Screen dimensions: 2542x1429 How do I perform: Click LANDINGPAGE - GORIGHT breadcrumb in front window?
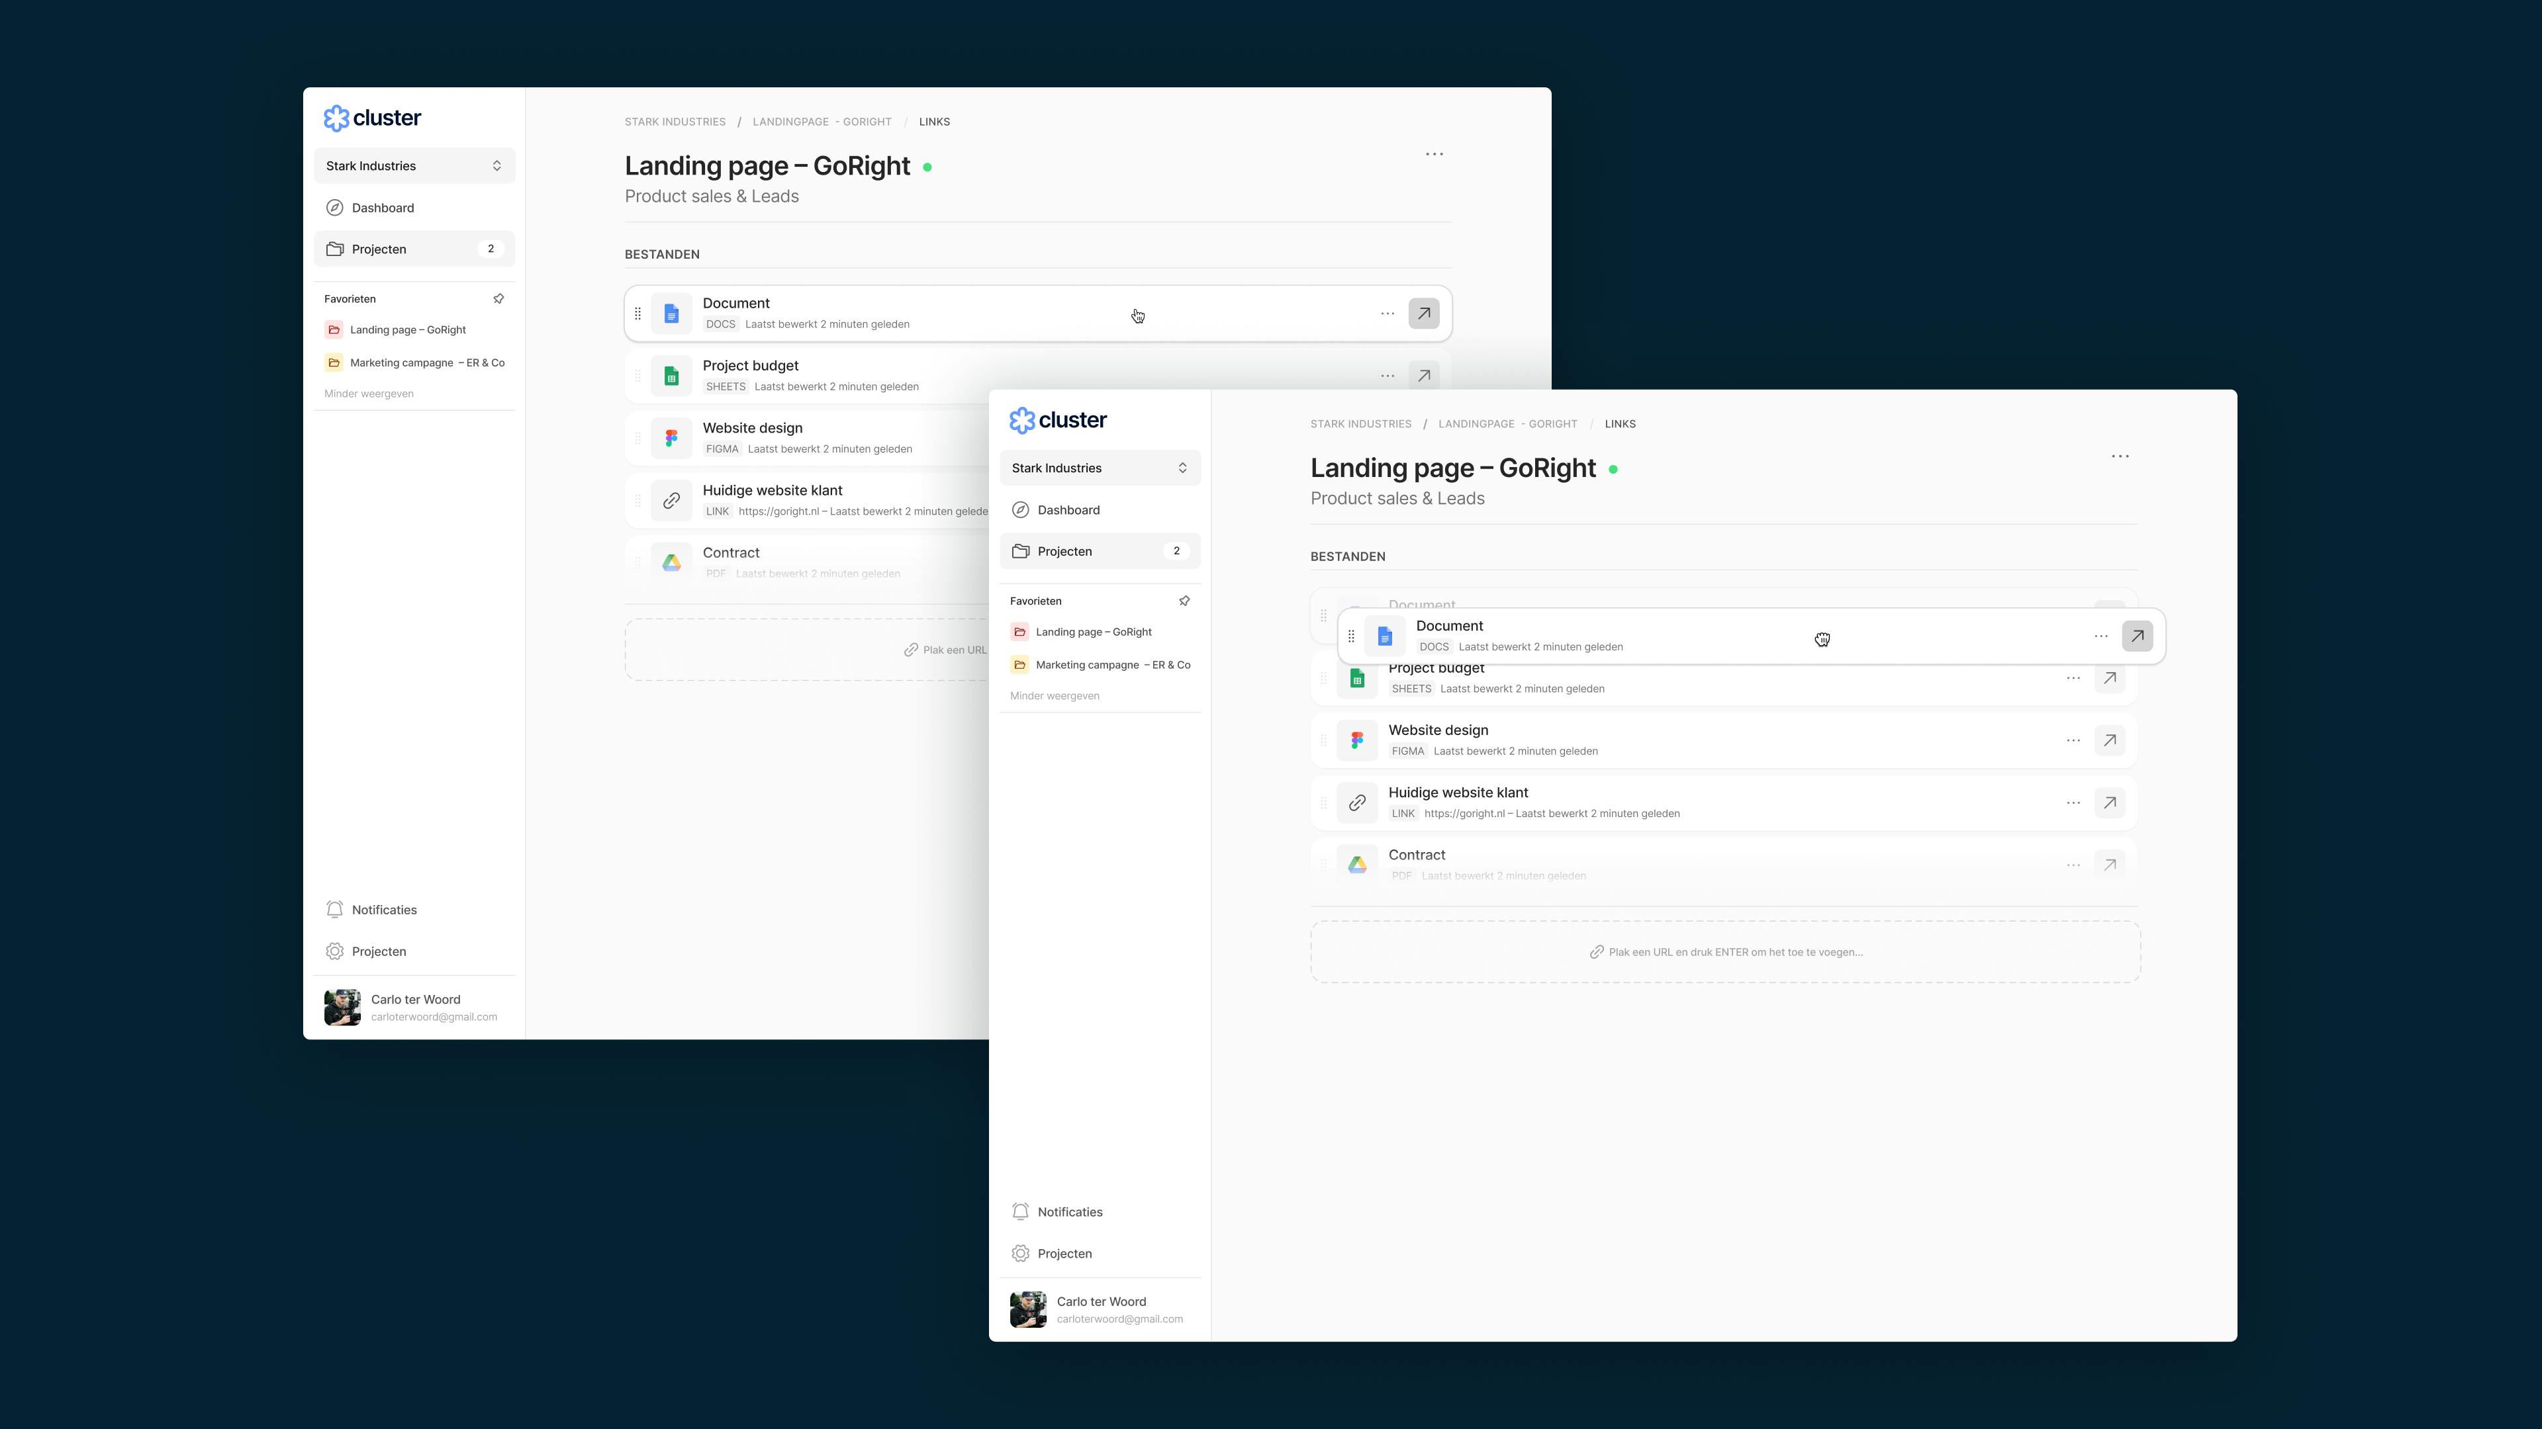tap(1508, 424)
